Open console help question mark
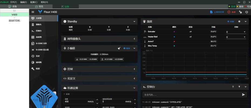 [233, 87]
